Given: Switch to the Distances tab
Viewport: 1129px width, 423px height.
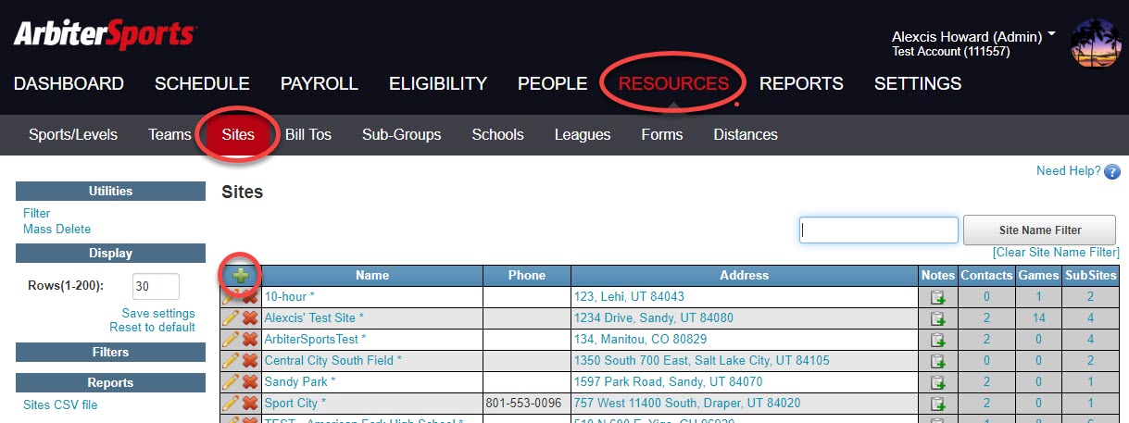Looking at the screenshot, I should point(746,134).
